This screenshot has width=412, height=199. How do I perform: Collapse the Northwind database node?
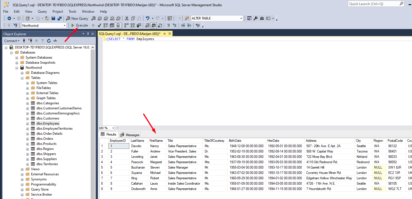(17, 68)
